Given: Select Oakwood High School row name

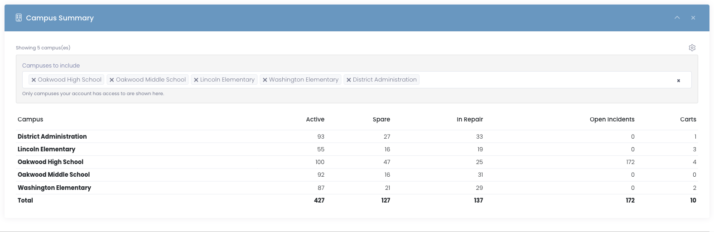Looking at the screenshot, I should tap(50, 162).
